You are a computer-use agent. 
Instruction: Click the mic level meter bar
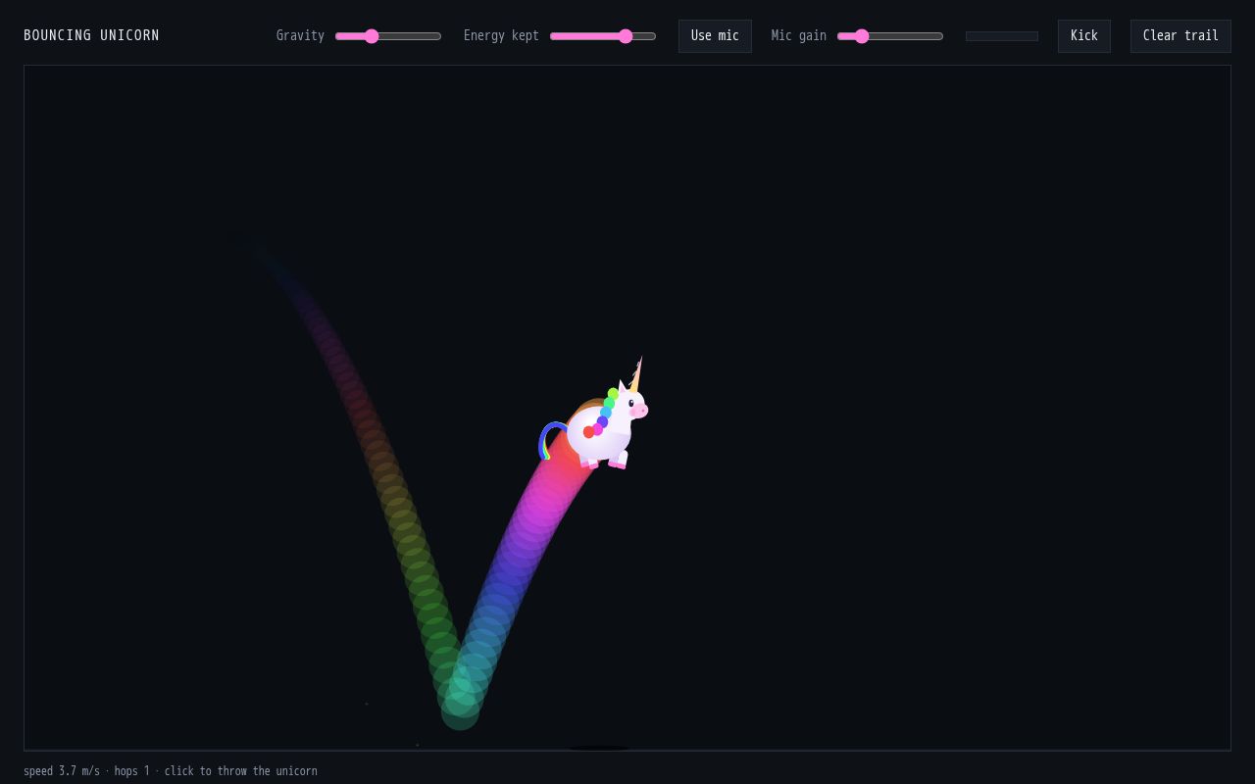[1002, 36]
